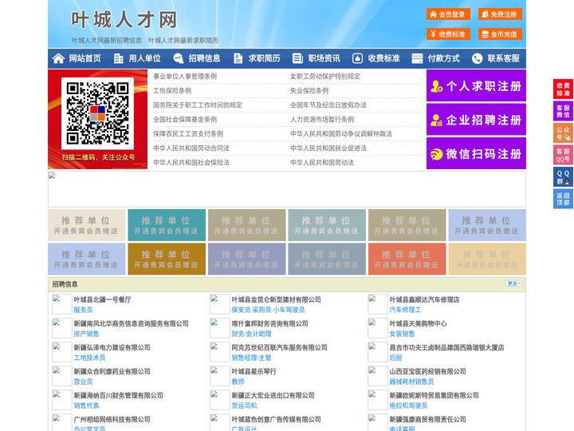
Task: Open the 失业保险条例 link
Action: pos(309,90)
